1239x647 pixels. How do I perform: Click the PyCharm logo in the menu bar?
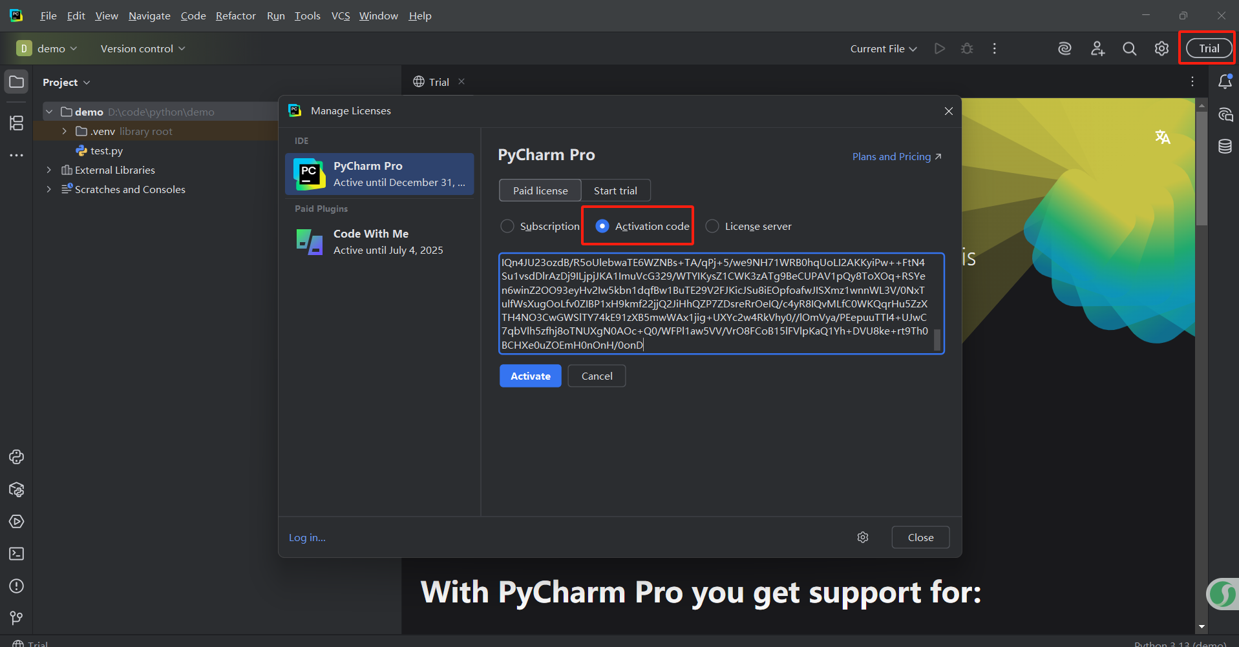(16, 15)
